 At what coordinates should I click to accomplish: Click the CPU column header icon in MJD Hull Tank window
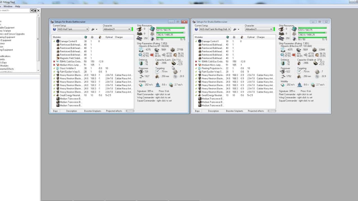[x=85, y=37]
